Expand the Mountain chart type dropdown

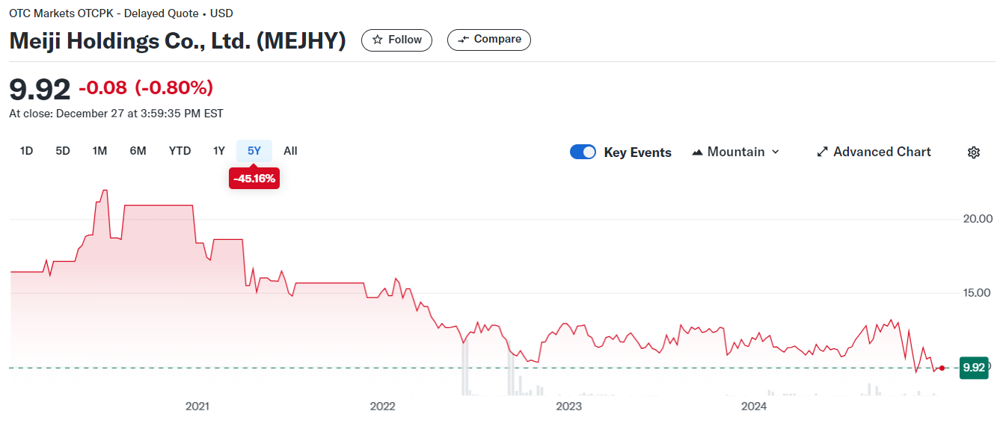(x=736, y=152)
